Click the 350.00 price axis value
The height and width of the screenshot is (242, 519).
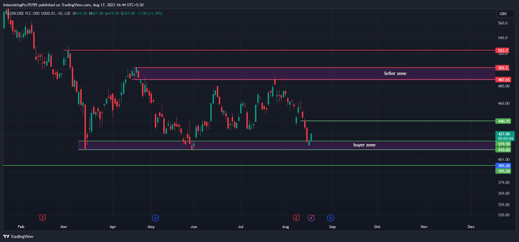[x=504, y=215]
